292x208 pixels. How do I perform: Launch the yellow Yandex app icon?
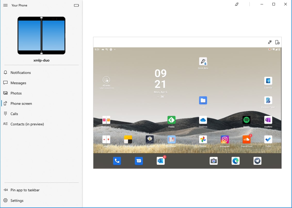coord(128,141)
